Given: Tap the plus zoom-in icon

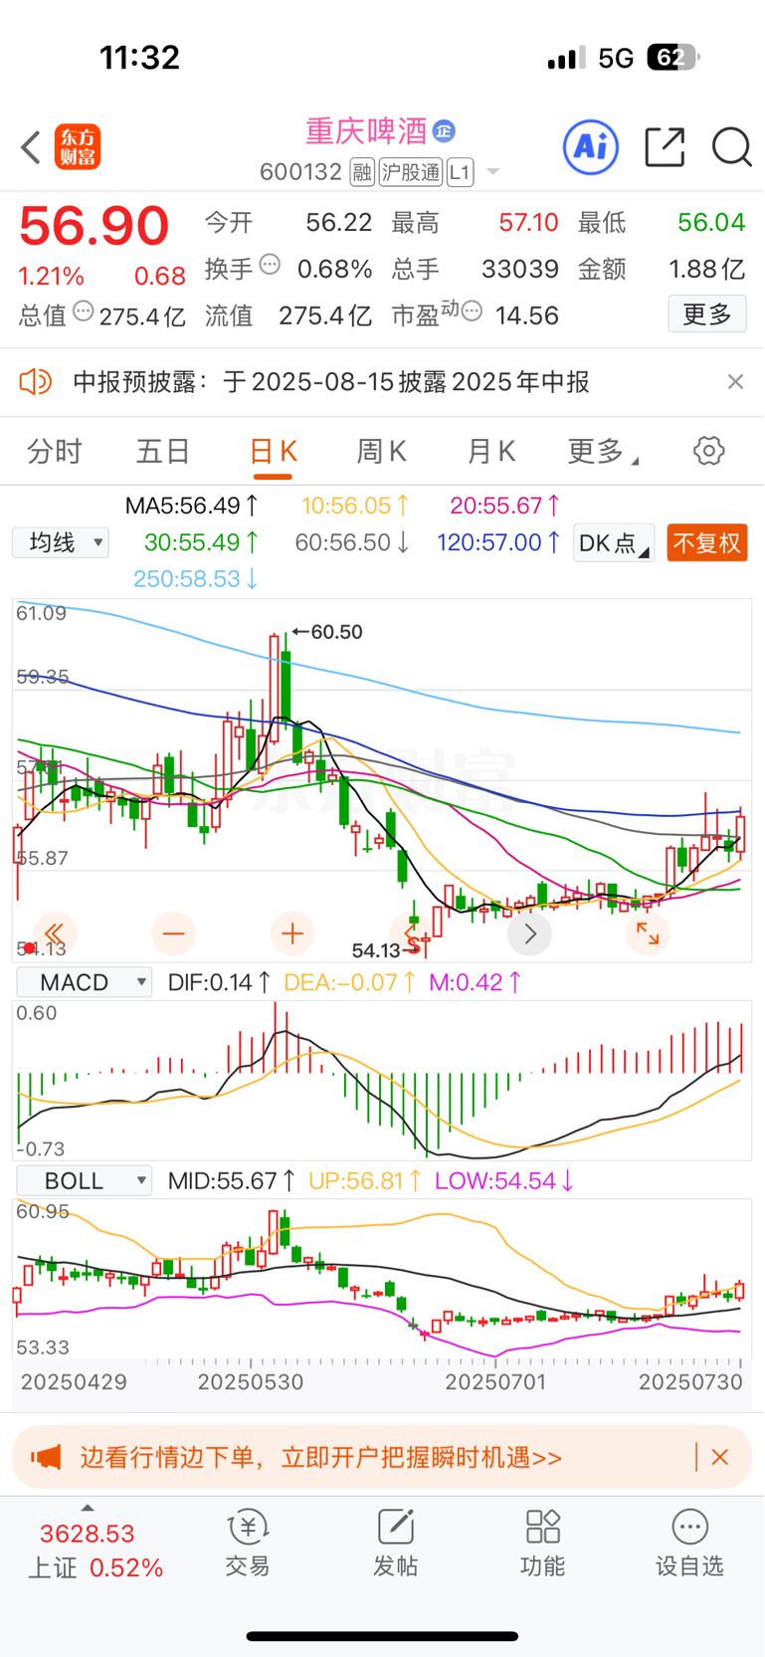Looking at the screenshot, I should click(291, 933).
